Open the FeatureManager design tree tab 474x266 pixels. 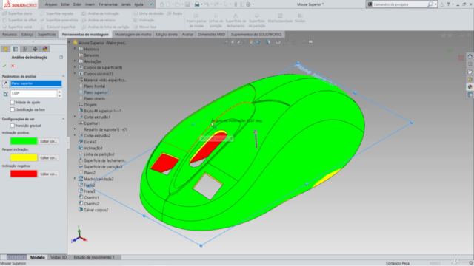tap(5, 49)
